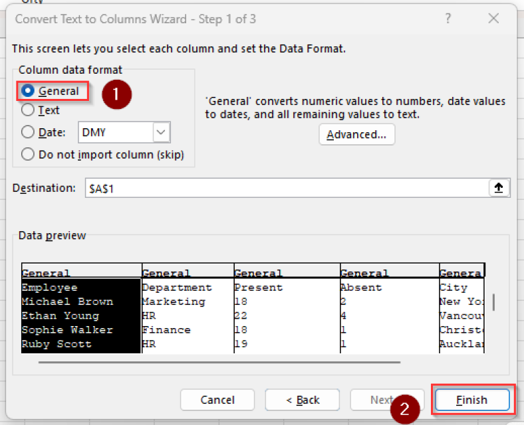Click the Destination input field

(x=286, y=188)
